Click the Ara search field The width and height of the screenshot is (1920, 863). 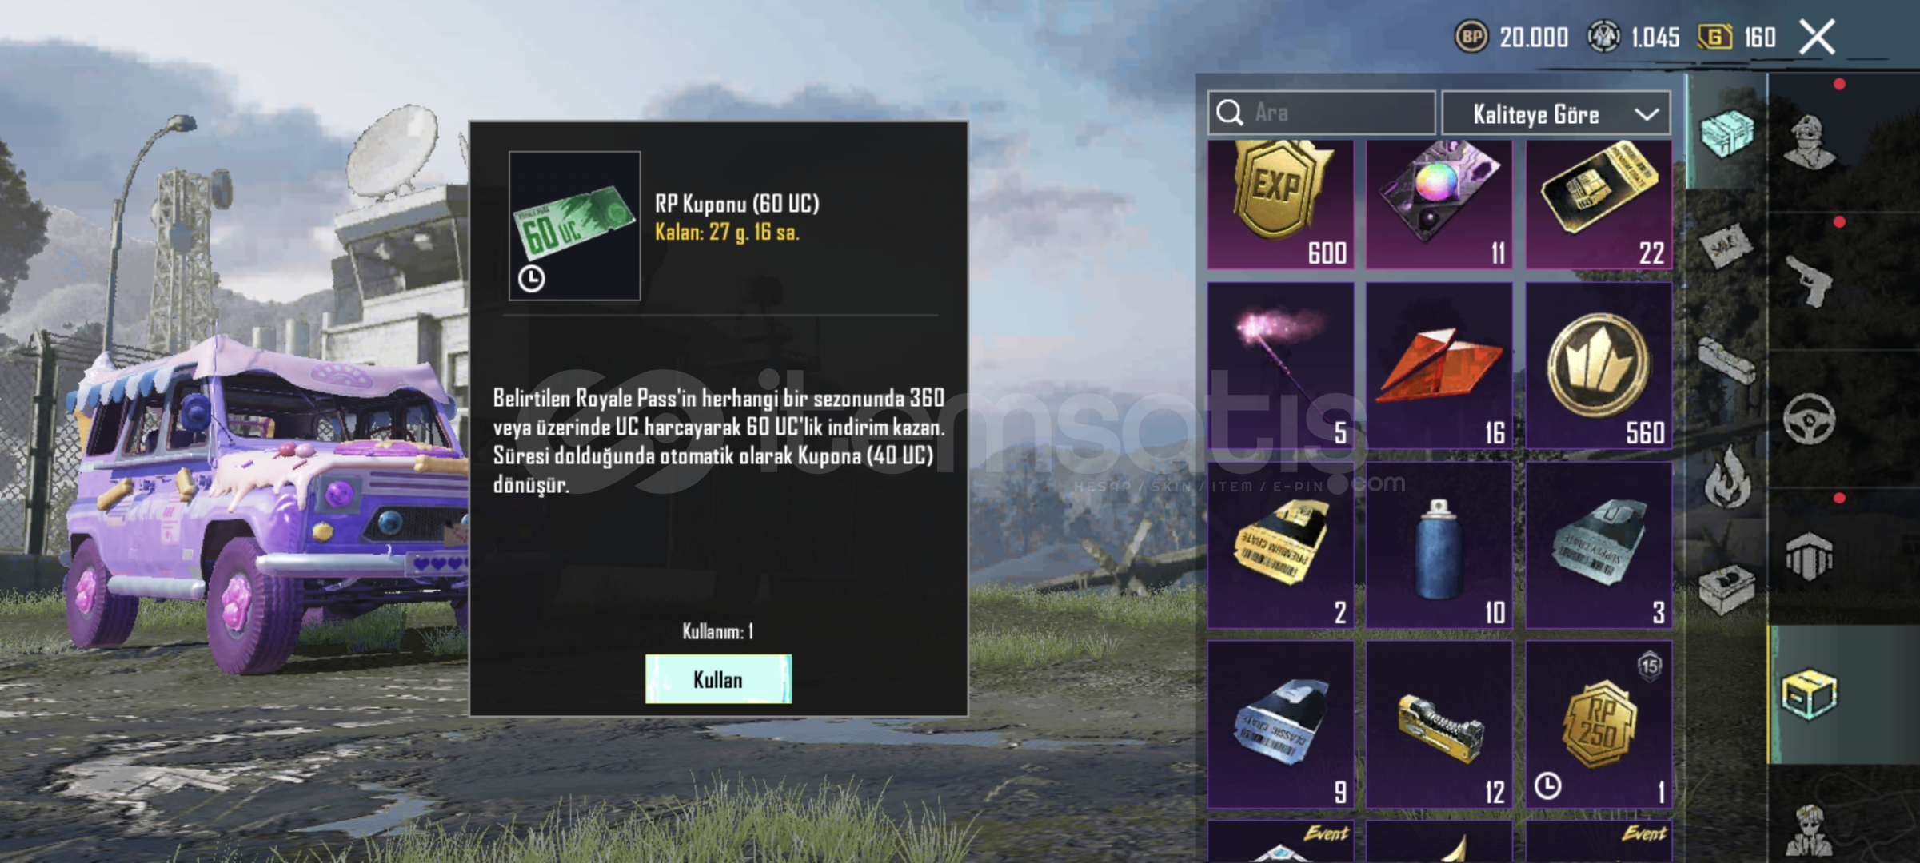1321,113
